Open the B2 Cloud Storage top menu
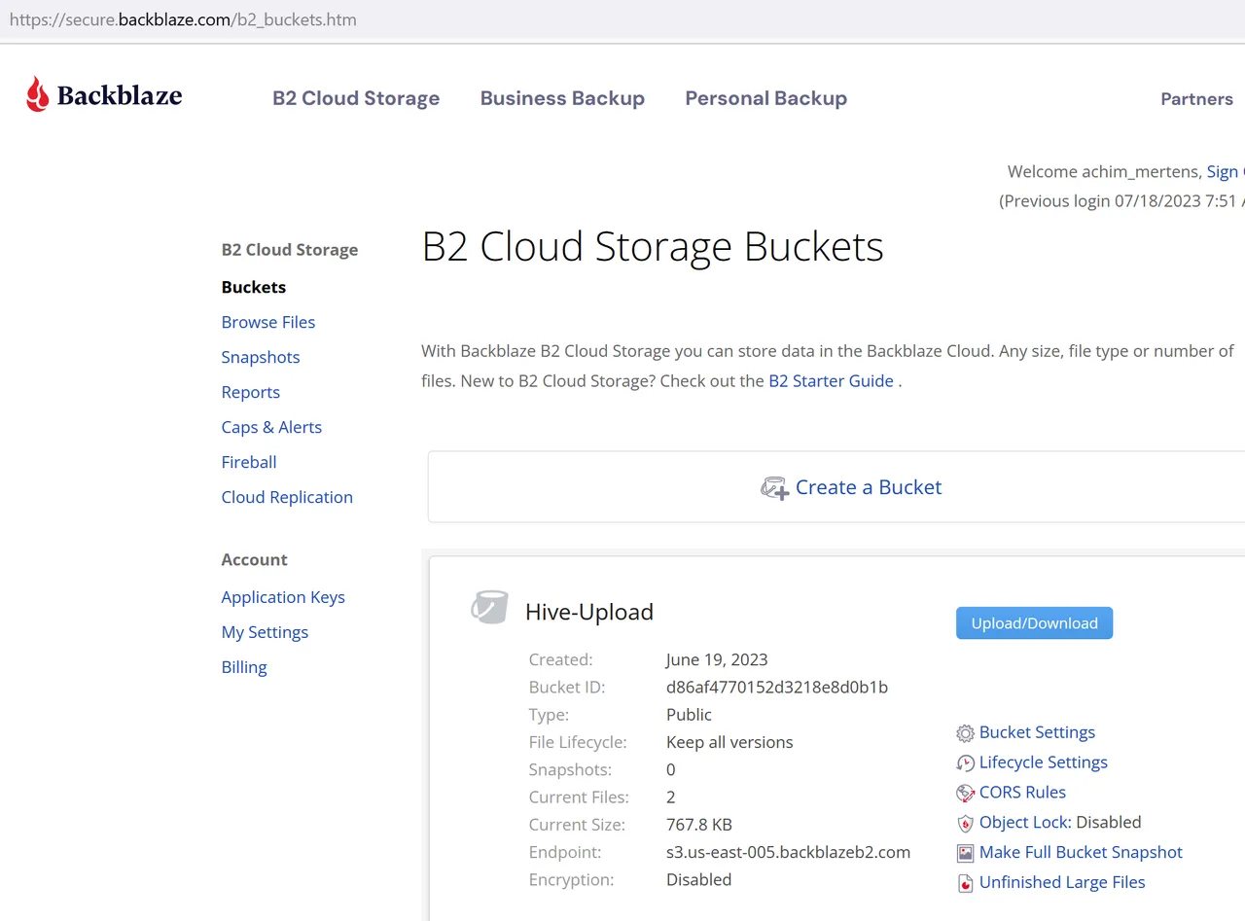Viewport: 1245px width, 921px height. click(x=356, y=98)
